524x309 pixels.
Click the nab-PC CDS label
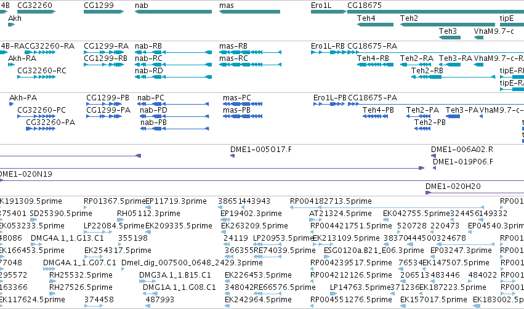pyautogui.click(x=151, y=97)
